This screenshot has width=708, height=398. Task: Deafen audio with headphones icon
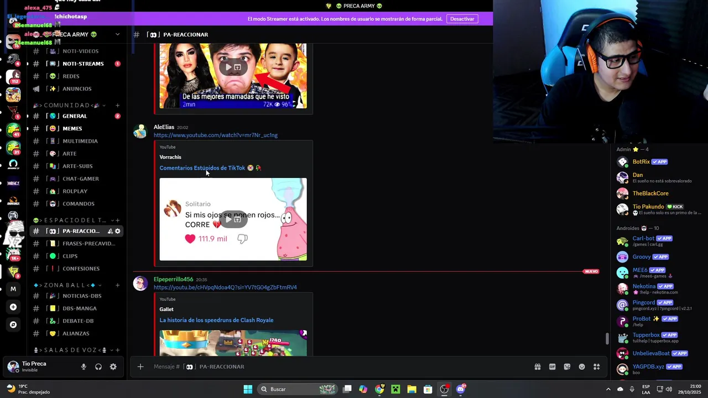[x=98, y=366]
